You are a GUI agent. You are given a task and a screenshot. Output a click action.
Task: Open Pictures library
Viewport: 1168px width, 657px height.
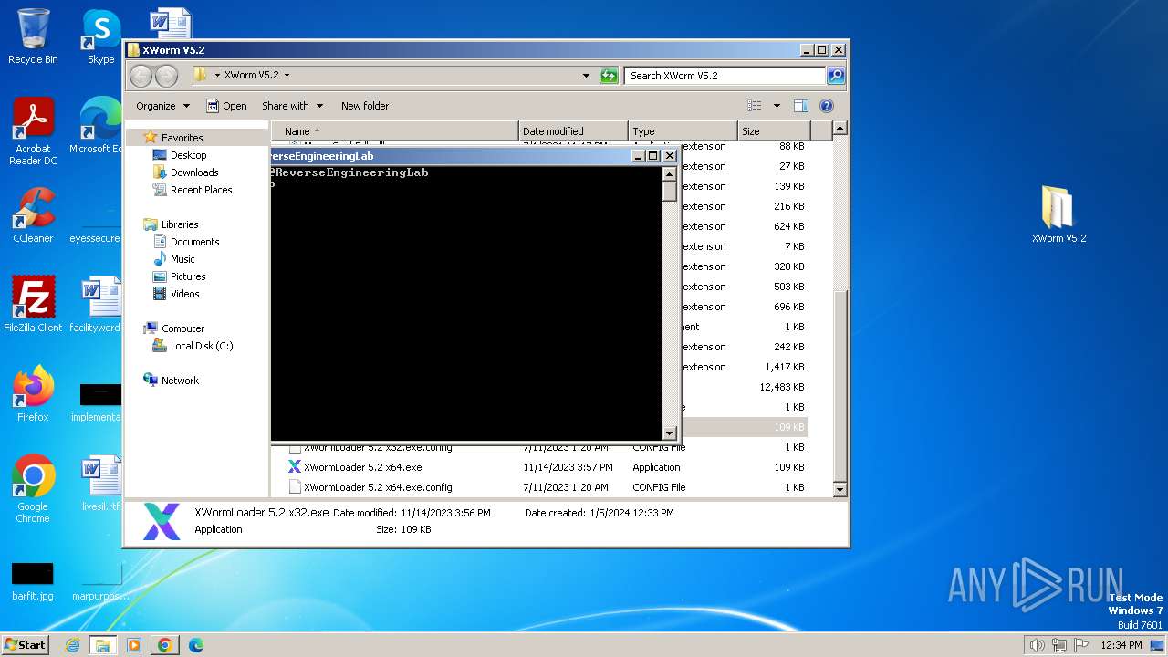click(x=188, y=276)
